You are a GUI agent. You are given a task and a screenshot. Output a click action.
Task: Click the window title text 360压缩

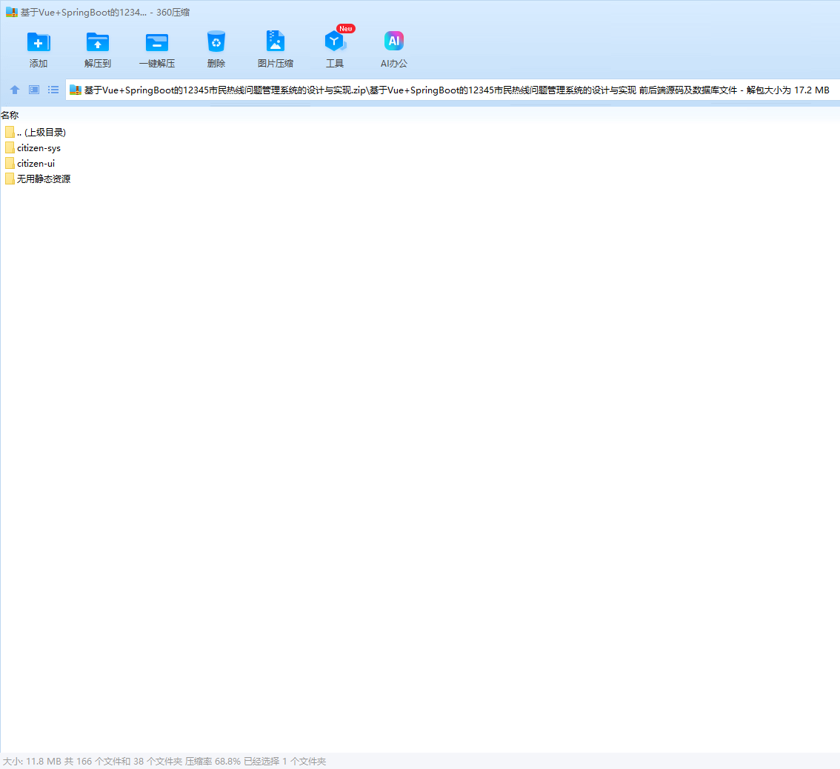[x=173, y=13]
